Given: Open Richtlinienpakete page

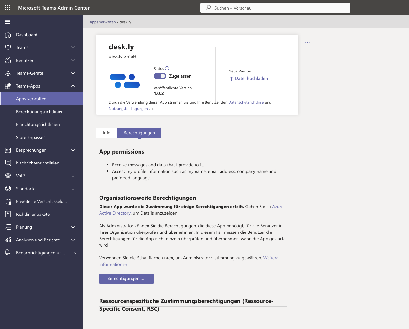Looking at the screenshot, I should click(42, 214).
